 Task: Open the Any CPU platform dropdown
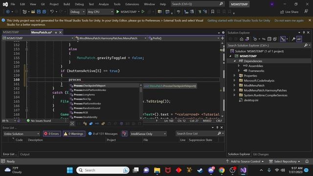pyautogui.click(x=100, y=12)
